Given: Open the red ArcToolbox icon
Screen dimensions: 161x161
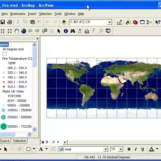Looking at the screenshot, I should 135,22.
